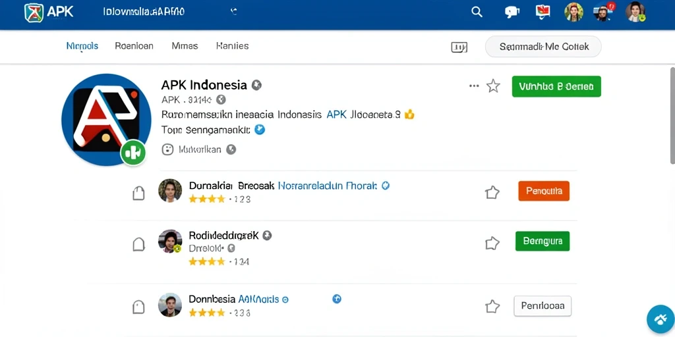Click the verified badge after RodiwleddrgreK

(x=267, y=235)
